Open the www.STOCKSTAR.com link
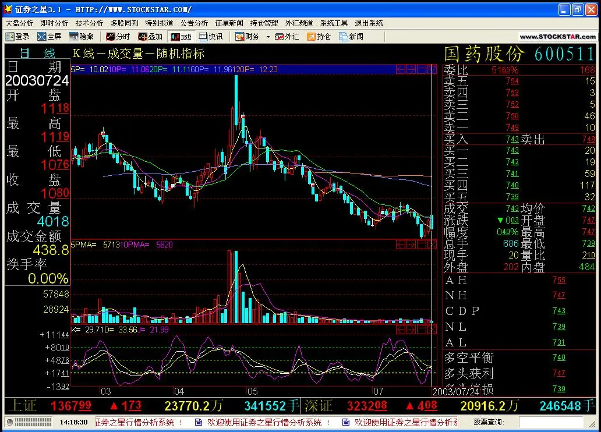 click(x=558, y=37)
